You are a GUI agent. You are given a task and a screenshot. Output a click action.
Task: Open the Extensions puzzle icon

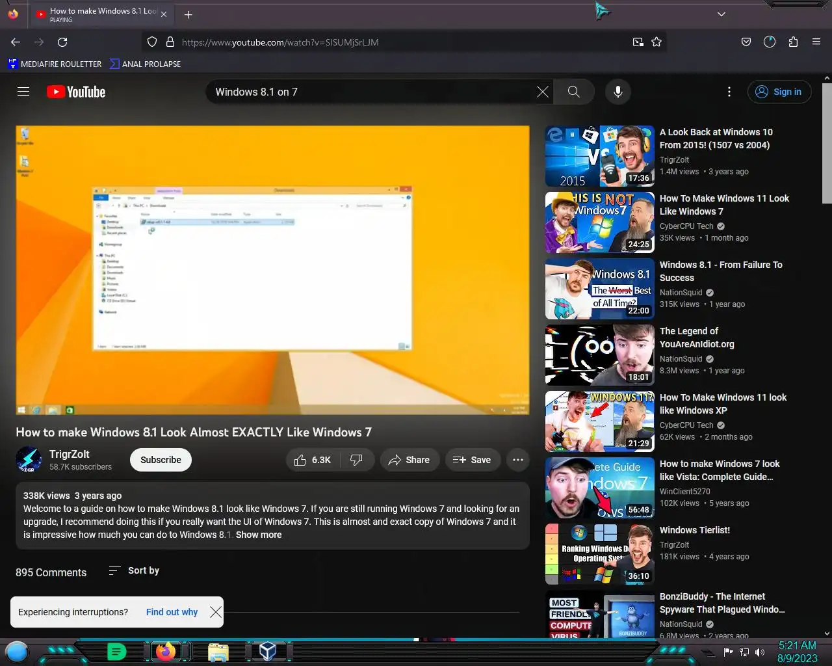tap(793, 42)
